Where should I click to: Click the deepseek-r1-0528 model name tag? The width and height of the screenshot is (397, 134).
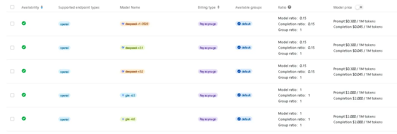[135, 24]
